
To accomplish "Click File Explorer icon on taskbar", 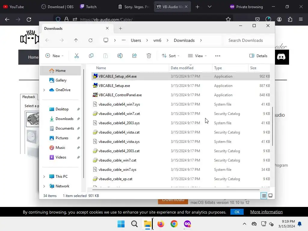I will click(x=147, y=224).
